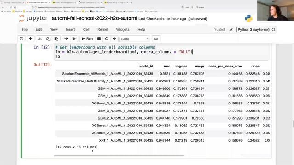
Task: Click the model_id column header
Action: pos(146,66)
